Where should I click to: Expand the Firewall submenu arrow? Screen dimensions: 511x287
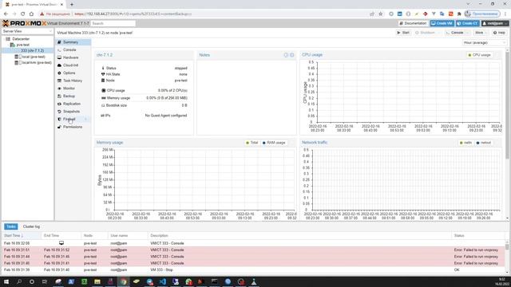(85, 119)
